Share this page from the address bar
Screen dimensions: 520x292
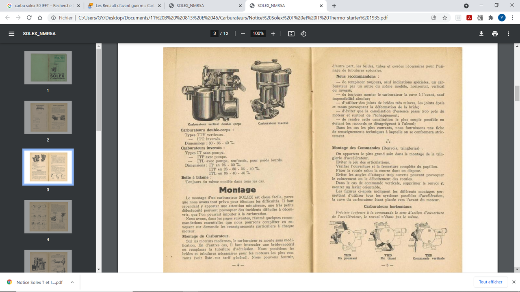(x=434, y=18)
